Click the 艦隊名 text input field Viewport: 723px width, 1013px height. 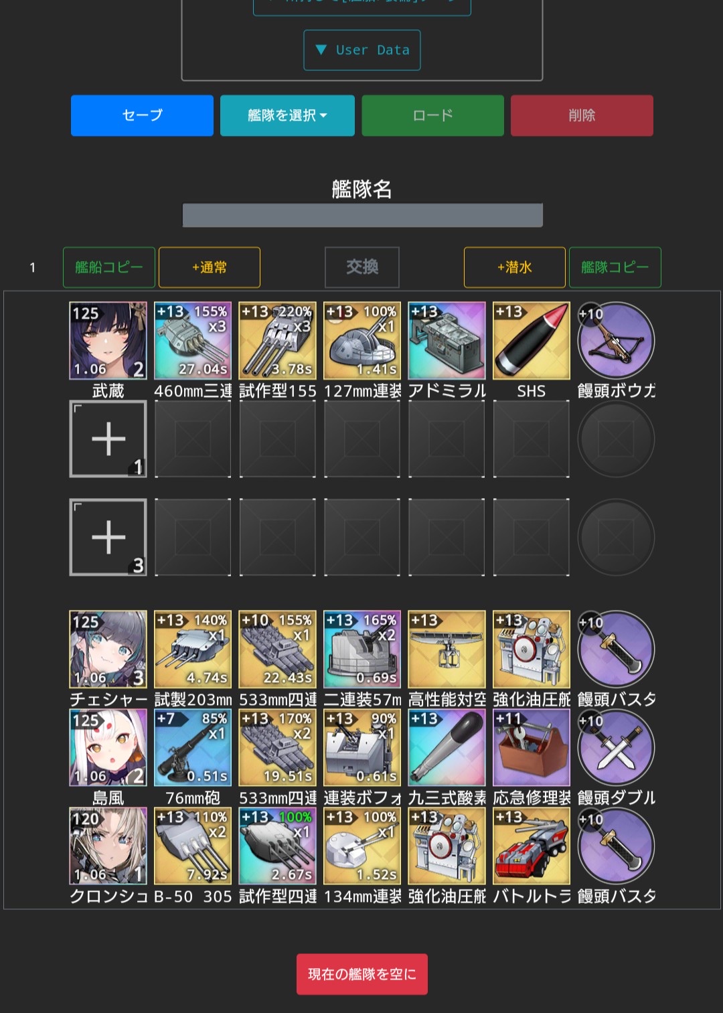[362, 216]
